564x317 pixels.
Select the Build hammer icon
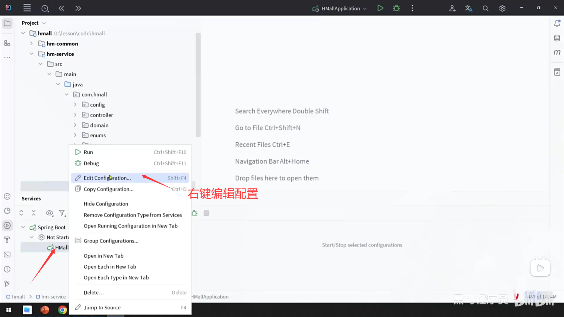tap(7, 240)
